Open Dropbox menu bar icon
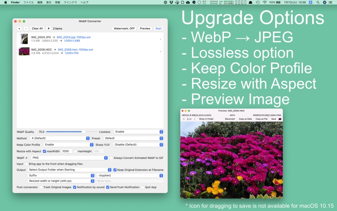The image size is (337, 211). coord(171,2)
